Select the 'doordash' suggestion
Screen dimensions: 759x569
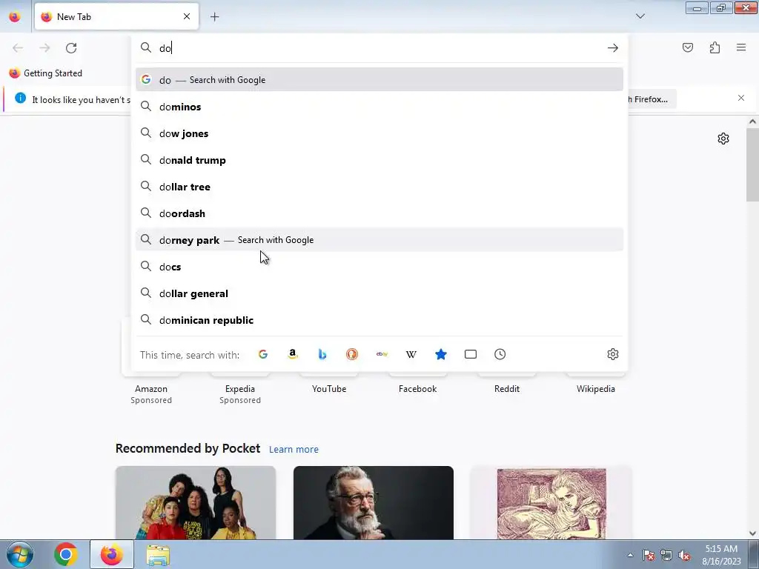379,213
